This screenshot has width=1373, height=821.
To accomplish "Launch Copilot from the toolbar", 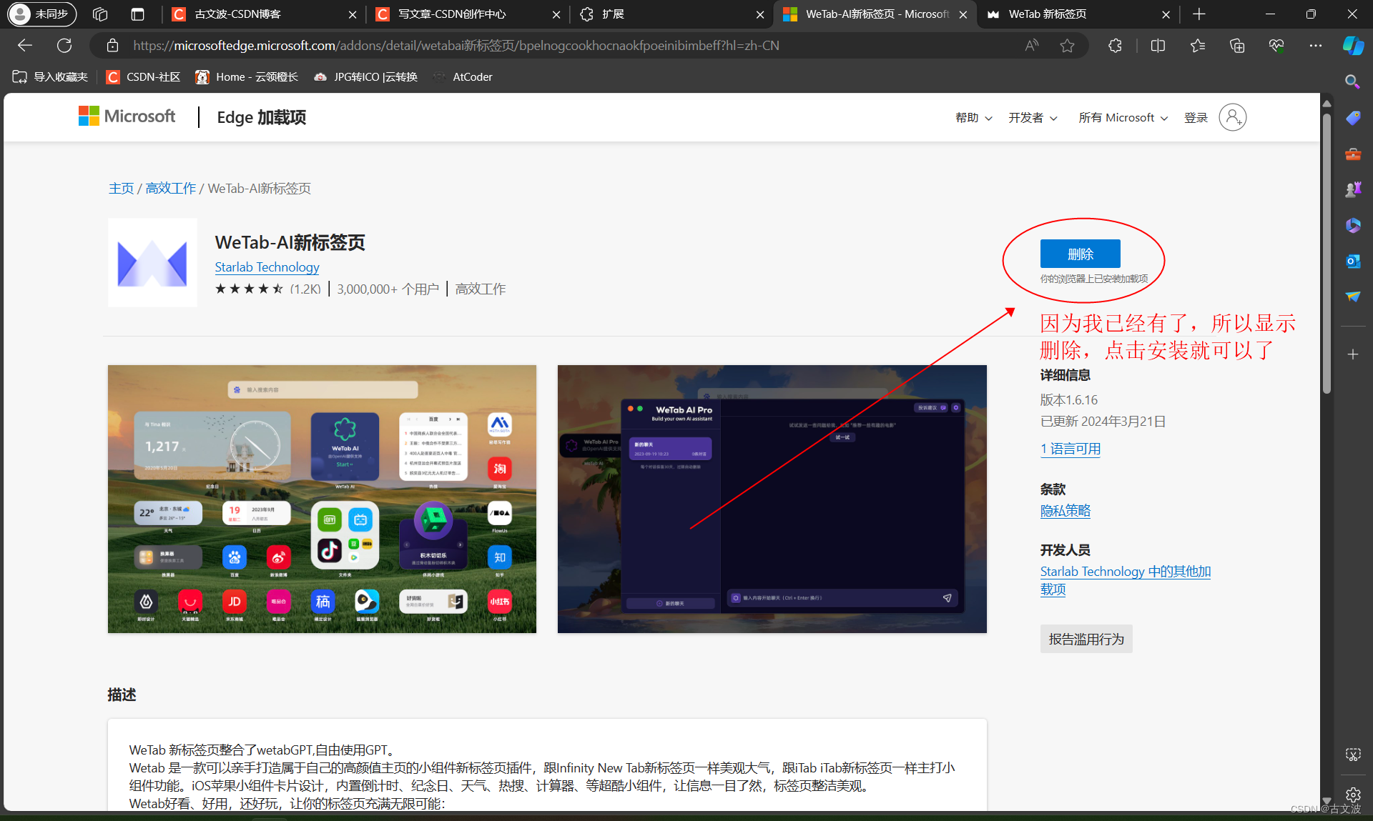I will click(1353, 46).
